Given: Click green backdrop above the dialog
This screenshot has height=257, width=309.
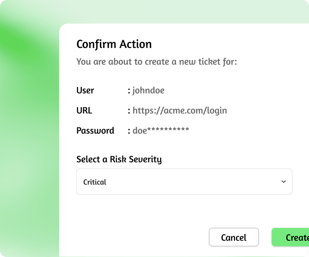Looking at the screenshot, I should point(172,11).
